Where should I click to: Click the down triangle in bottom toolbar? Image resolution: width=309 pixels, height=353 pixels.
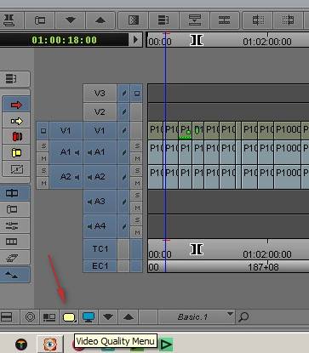[108, 317]
